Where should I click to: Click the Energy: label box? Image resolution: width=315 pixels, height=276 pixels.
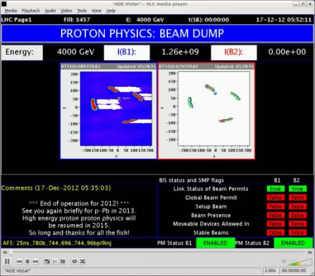(22, 52)
